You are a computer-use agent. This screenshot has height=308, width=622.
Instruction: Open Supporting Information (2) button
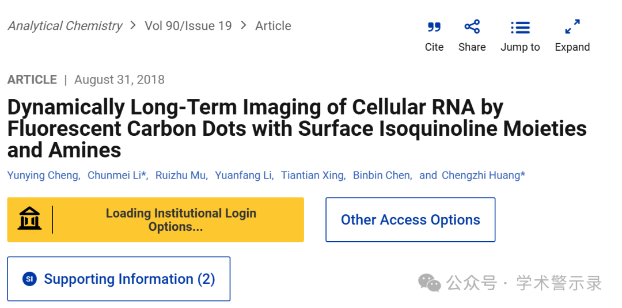click(x=119, y=279)
